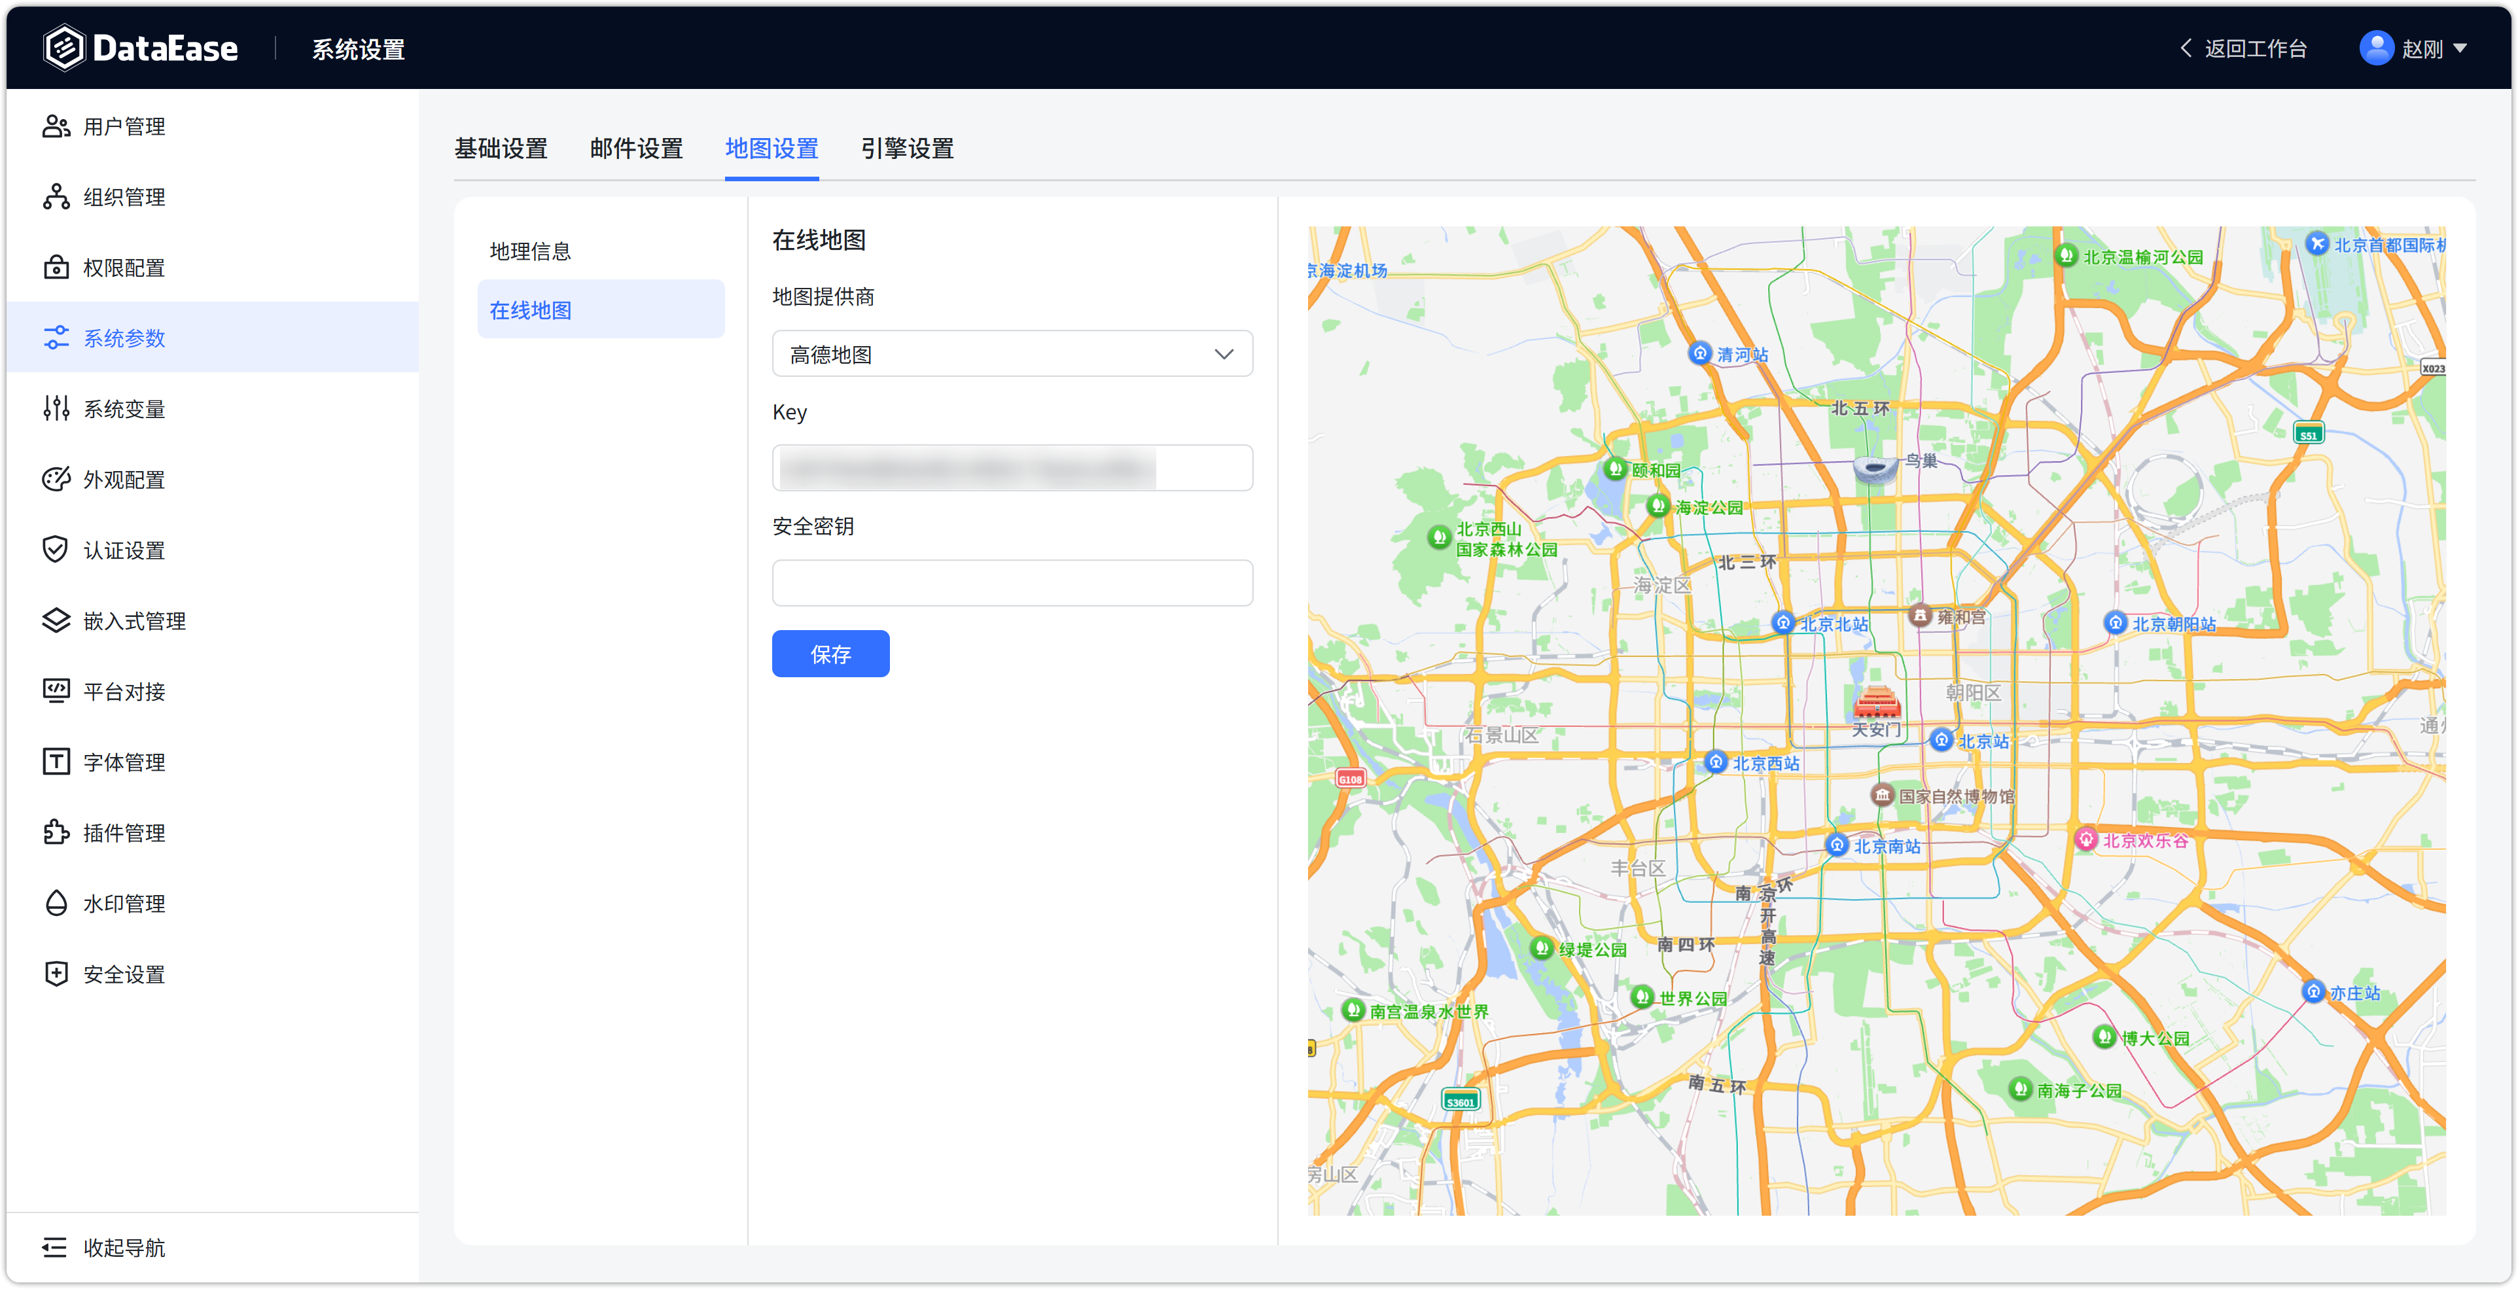Open the 地图提供商 dropdown showing 高德地图
Viewport: 2518px width, 1289px height.
point(1012,354)
